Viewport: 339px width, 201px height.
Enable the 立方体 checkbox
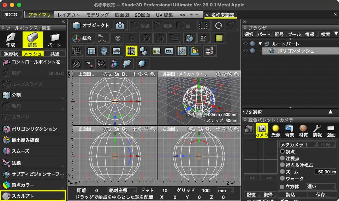click(282, 186)
